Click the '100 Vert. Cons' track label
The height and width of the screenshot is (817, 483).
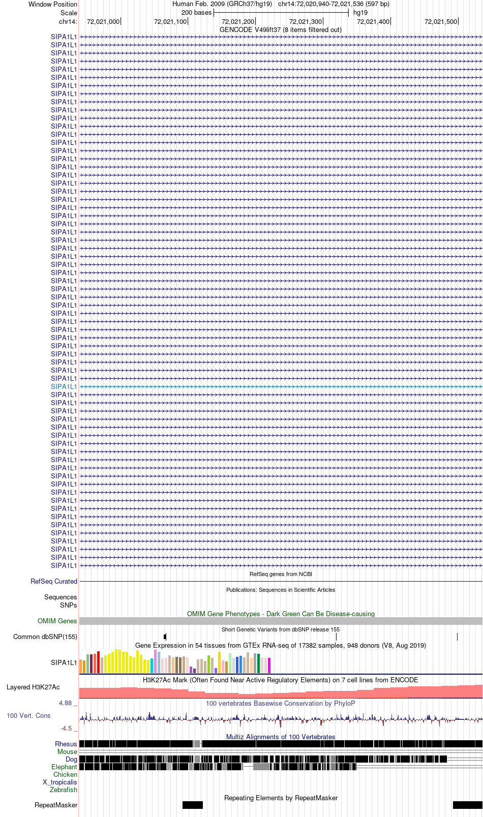pos(28,715)
